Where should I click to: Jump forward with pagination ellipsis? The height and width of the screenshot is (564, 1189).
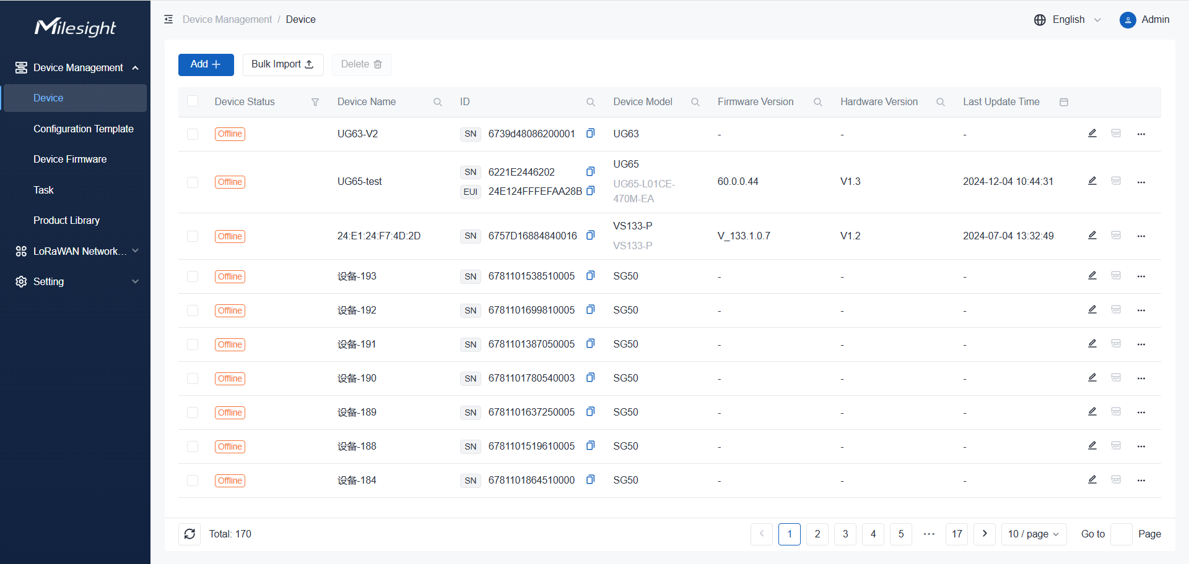[x=929, y=534]
